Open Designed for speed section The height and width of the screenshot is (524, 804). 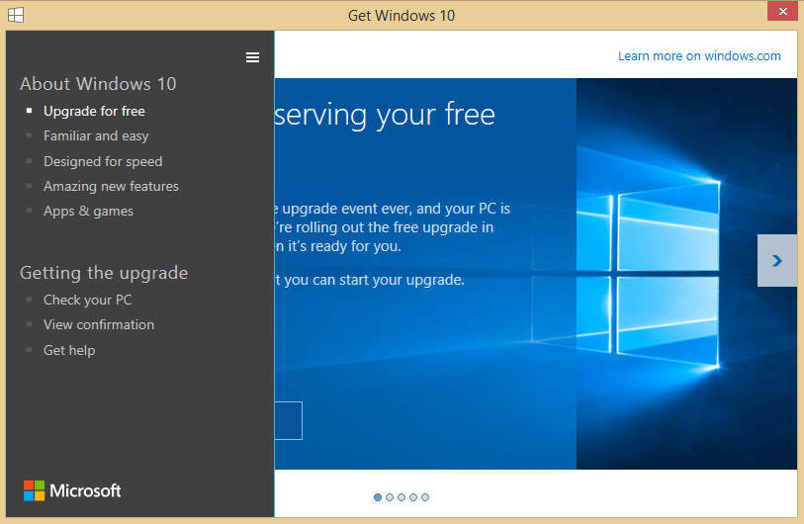pos(103,161)
